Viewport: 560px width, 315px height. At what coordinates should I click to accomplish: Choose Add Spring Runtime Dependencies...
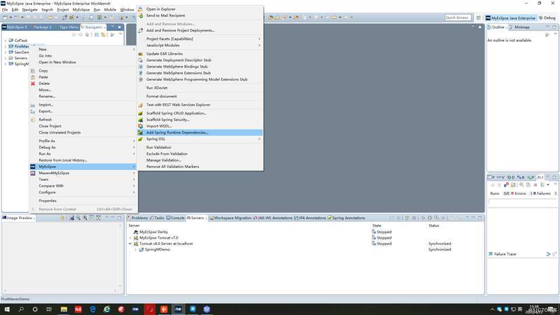[x=200, y=132]
